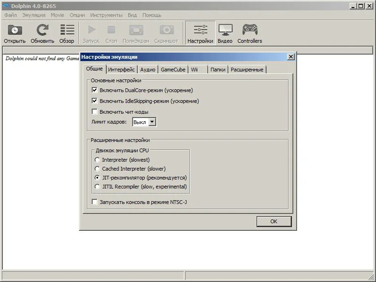
Task: Choose JIT-рекомпилятор (рекомендуется) radio
Action: [x=97, y=178]
